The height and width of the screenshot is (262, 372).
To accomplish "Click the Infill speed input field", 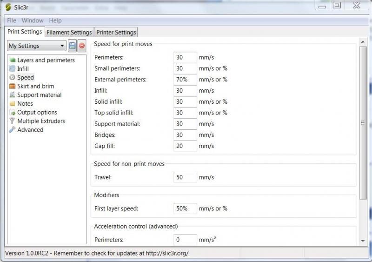I will [x=185, y=90].
